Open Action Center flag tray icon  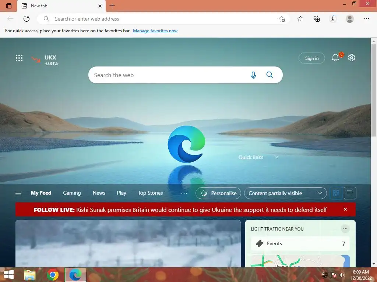pyautogui.click(x=334, y=275)
